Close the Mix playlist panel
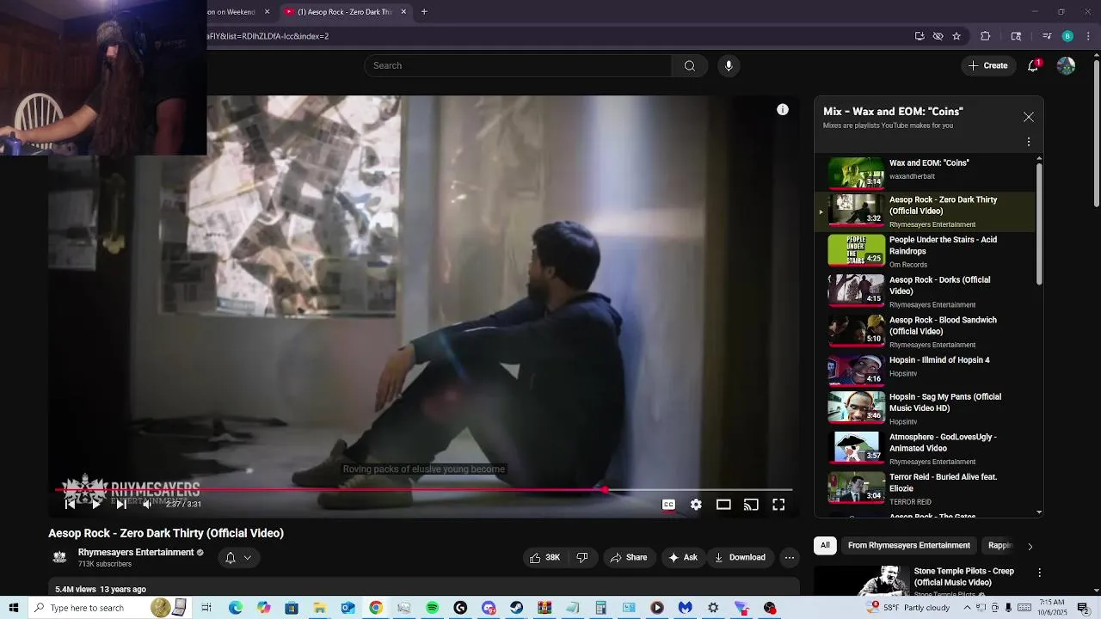The image size is (1101, 619). coord(1029,117)
